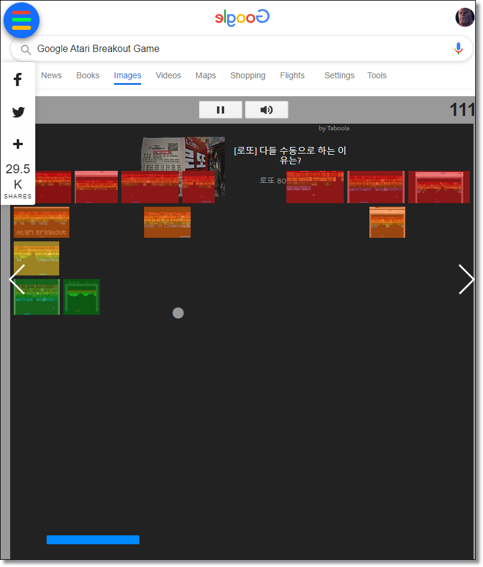
Task: Pause the Breakout game
Action: (220, 109)
